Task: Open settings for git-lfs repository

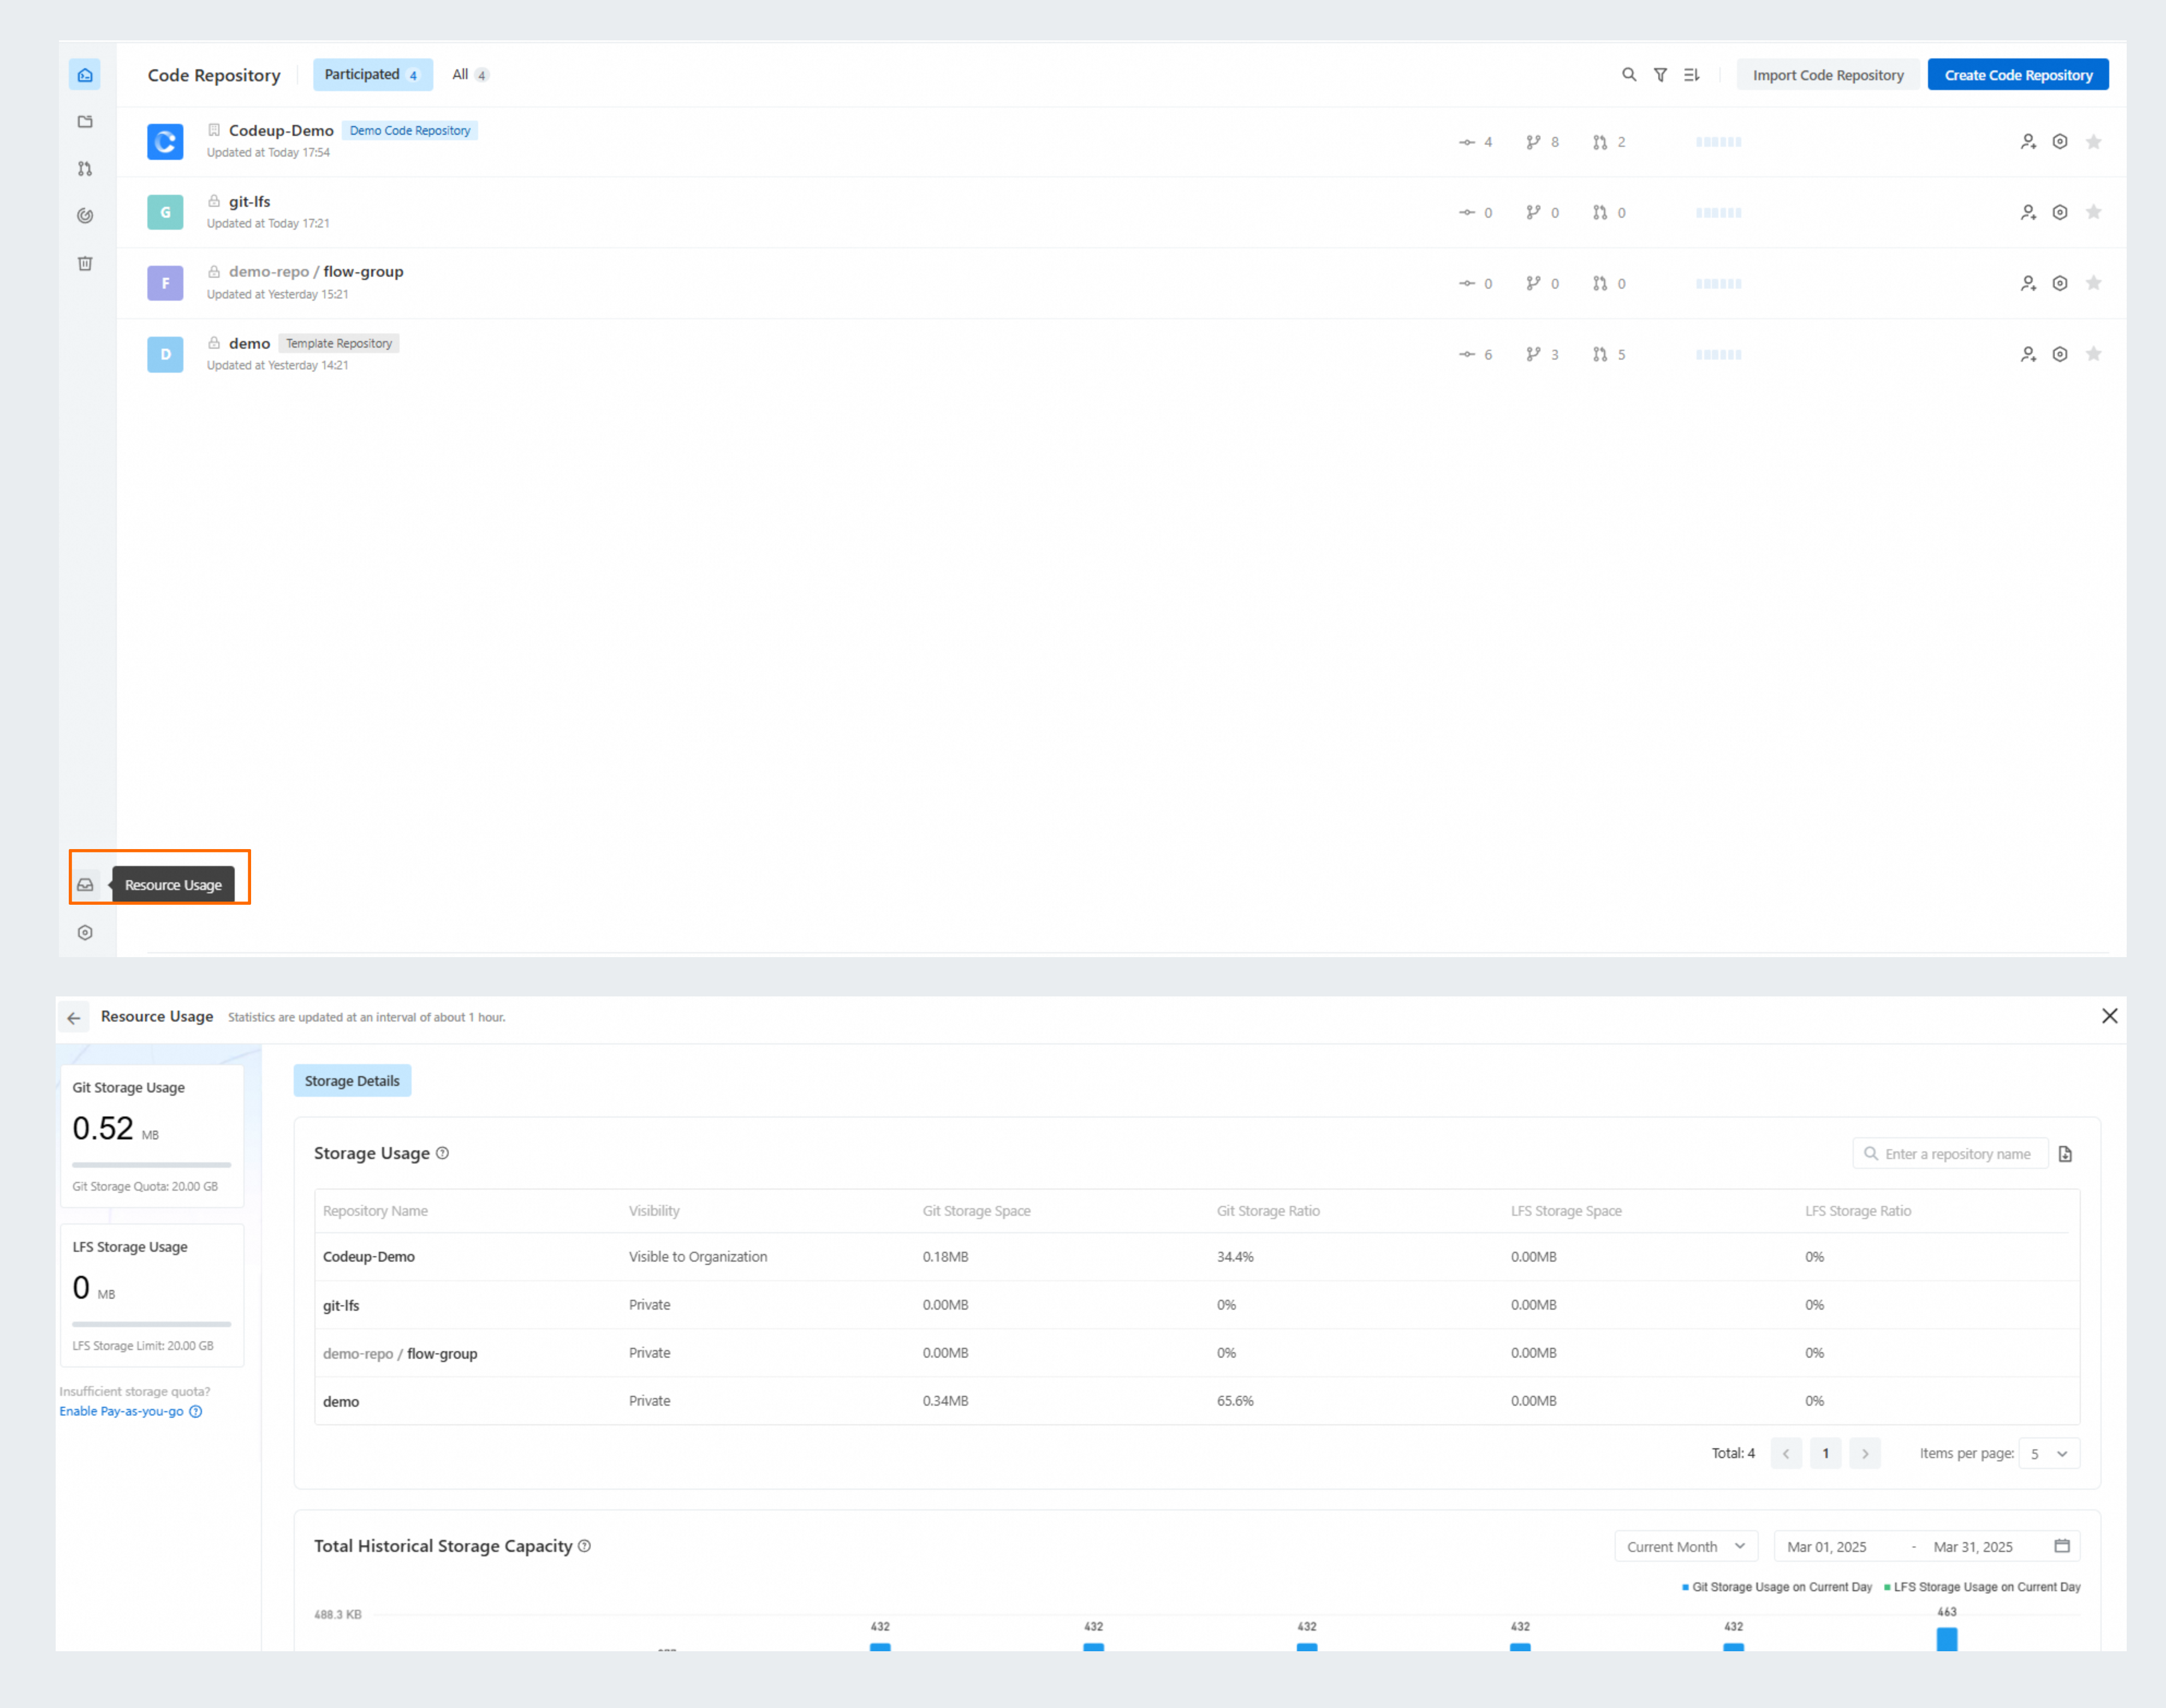Action: [2059, 212]
